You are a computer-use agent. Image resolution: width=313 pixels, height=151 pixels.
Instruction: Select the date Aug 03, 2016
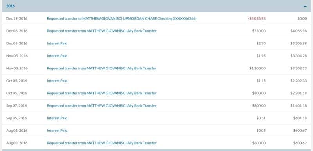(17, 143)
